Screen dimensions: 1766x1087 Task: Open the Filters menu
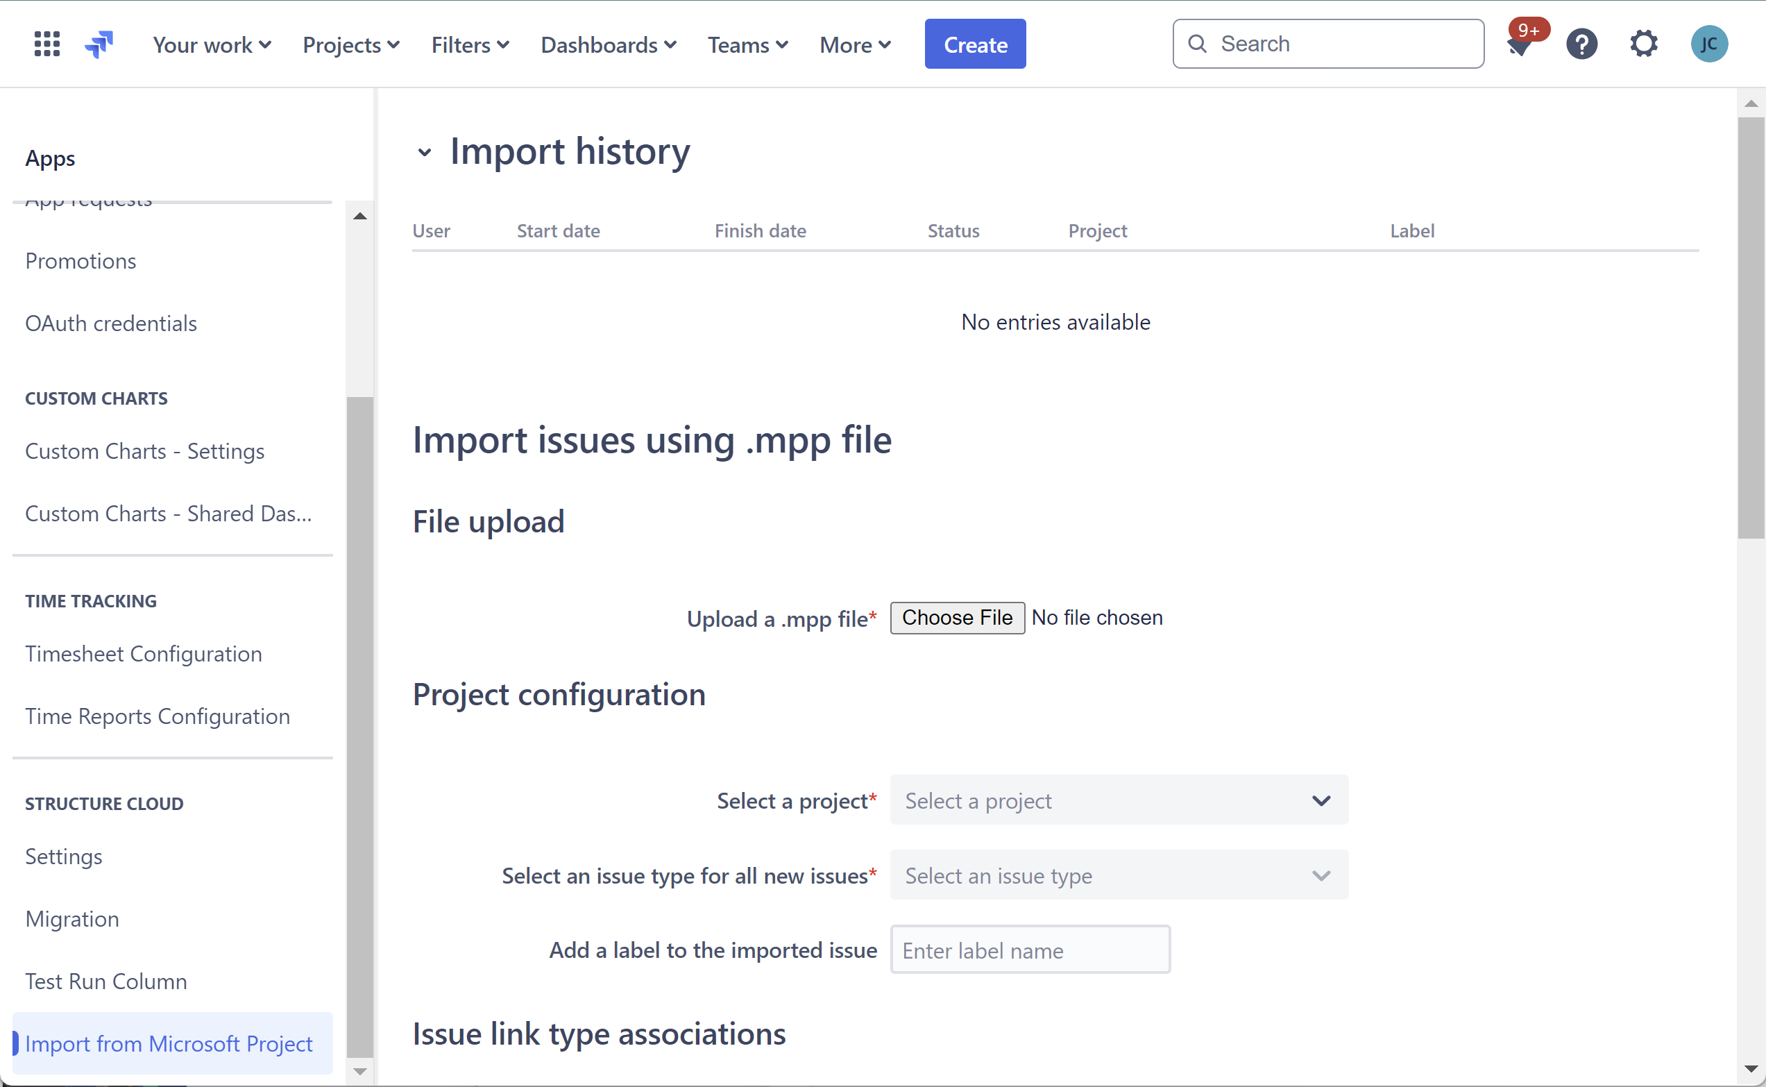tap(470, 44)
